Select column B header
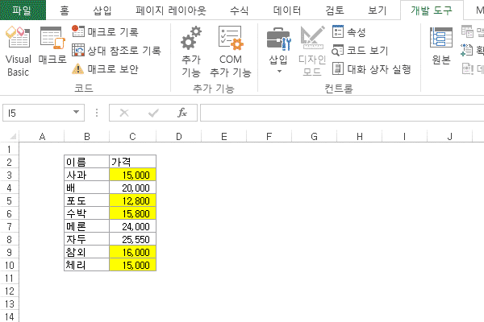484x322 pixels. 87,137
